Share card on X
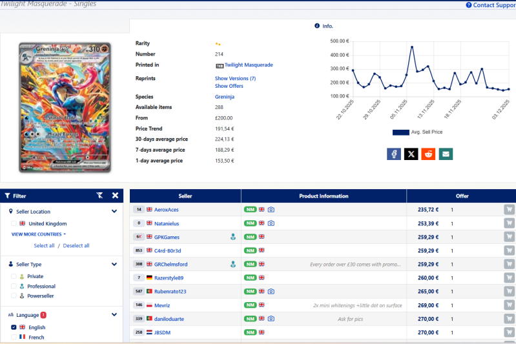This screenshot has height=344, width=516. (x=411, y=154)
